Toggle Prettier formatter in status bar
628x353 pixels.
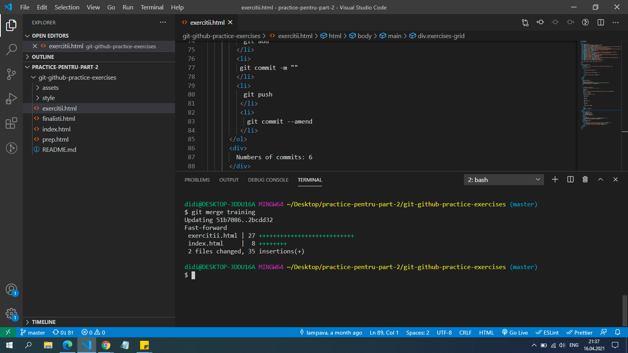[x=579, y=333]
